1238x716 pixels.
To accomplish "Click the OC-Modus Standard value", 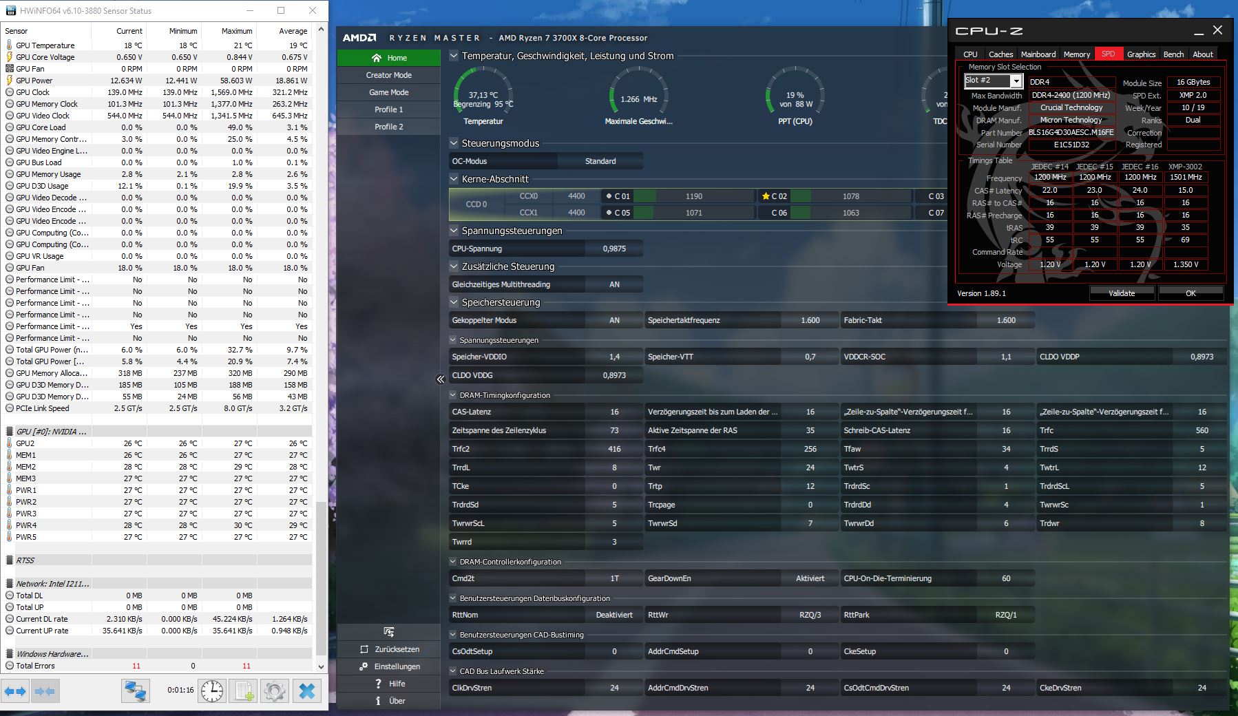I will (600, 161).
